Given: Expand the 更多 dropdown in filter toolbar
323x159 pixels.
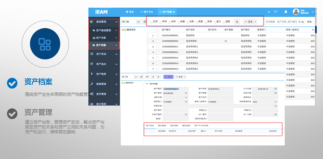Looking at the screenshot, I should pyautogui.click(x=250, y=22).
